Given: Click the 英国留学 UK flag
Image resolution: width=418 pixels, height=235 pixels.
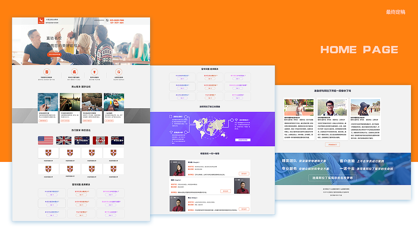Looking at the screenshot, I should tap(64, 140).
